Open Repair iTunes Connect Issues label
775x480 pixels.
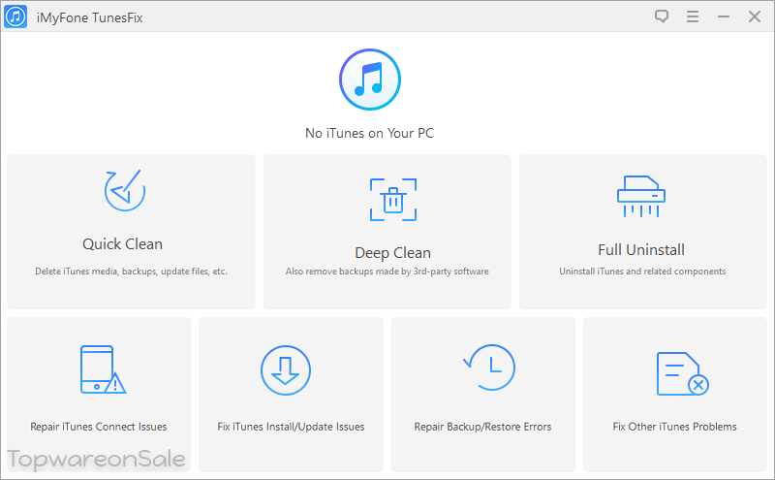click(99, 427)
